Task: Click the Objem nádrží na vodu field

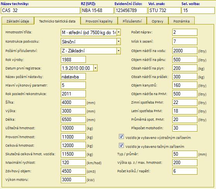Action: [185, 50]
